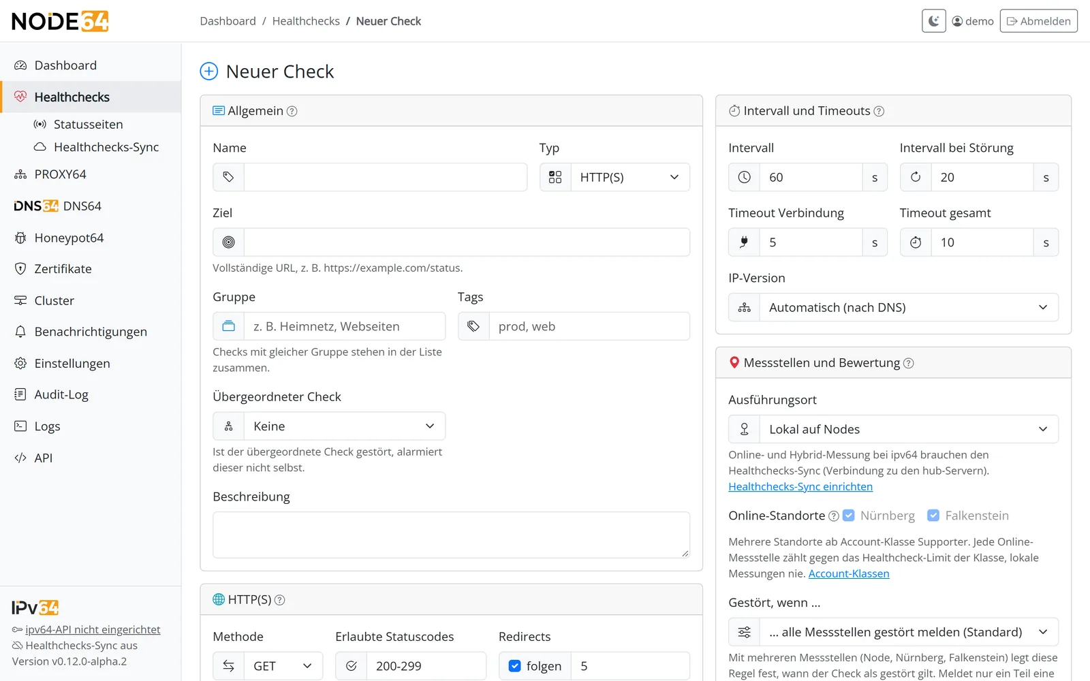Click the Ziel URL input field
Screen dimensions: 1090x681
(x=467, y=242)
